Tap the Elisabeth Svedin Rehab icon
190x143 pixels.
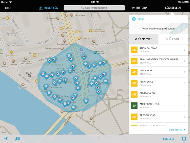(90, 30)
